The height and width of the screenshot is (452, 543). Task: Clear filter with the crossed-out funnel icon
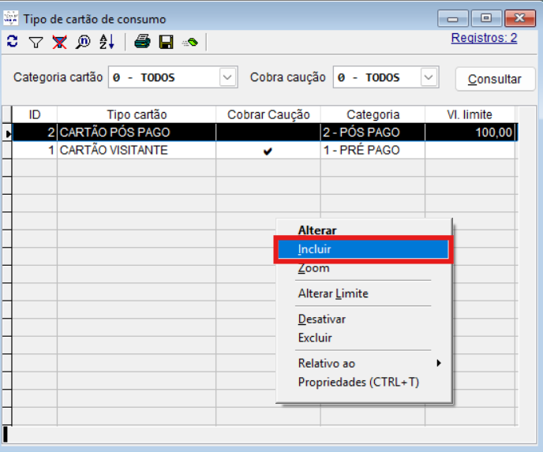pos(59,42)
